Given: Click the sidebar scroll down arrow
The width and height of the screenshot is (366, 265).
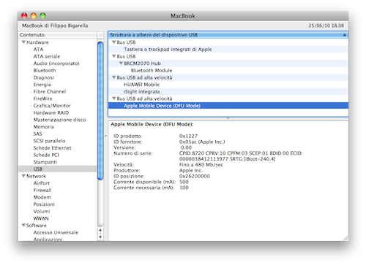Looking at the screenshot, I should 100,237.
